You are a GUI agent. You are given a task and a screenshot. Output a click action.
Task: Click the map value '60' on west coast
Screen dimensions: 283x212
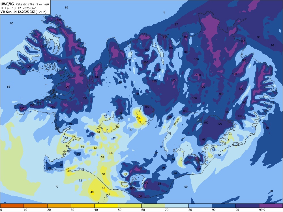click(68, 146)
